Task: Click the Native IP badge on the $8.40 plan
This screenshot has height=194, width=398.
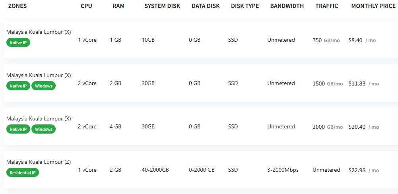Action: tap(18, 43)
